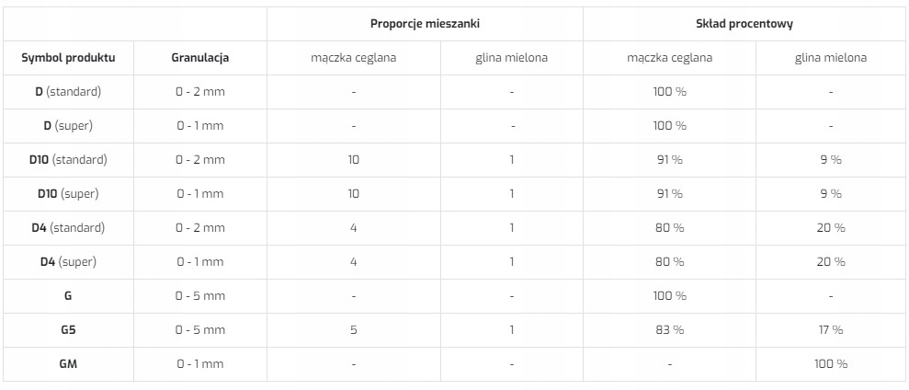Image resolution: width=909 pixels, height=390 pixels.
Task: Click the 'Proporcje mieszanki' column group header
Action: click(425, 23)
